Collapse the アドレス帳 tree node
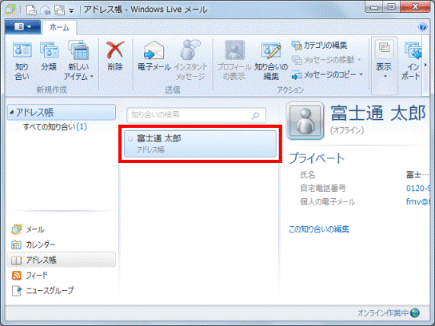The image size is (435, 326). click(x=11, y=113)
